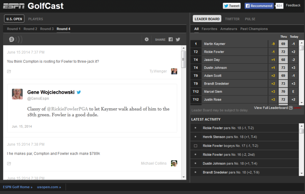Screen dimensions: 305x194
Task: Select the U.S. OPEN tab
Action: (14, 19)
